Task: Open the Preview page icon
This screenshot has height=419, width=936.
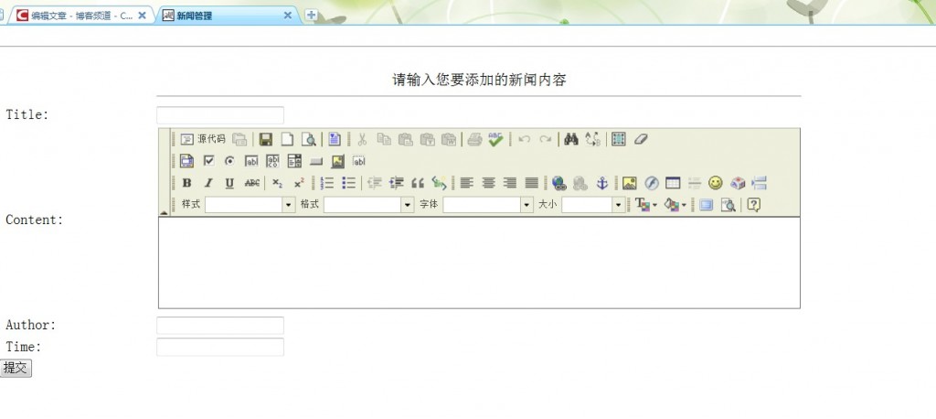Action: click(x=309, y=139)
